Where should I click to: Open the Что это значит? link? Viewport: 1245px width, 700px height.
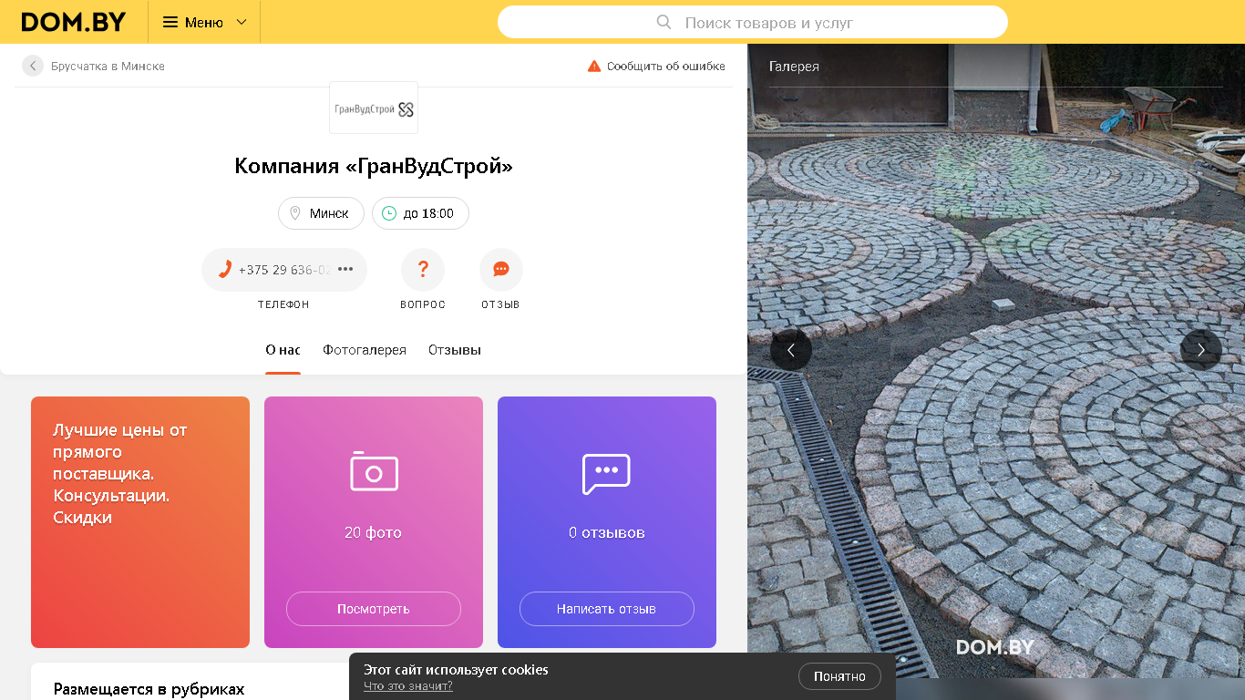(x=407, y=686)
